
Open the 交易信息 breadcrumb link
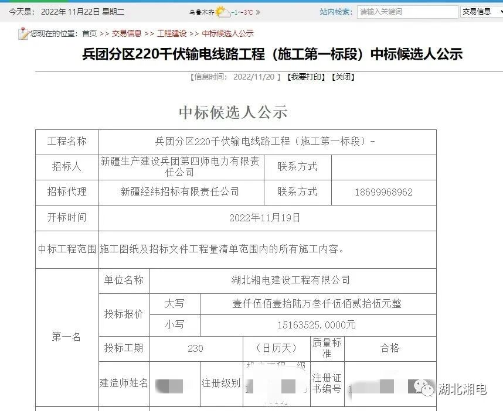point(126,33)
